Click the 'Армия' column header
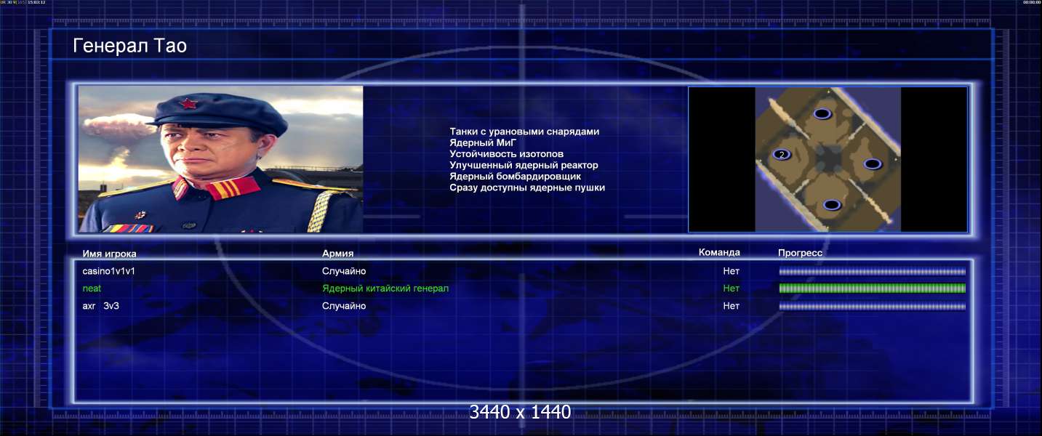This screenshot has height=436, width=1042. click(338, 254)
